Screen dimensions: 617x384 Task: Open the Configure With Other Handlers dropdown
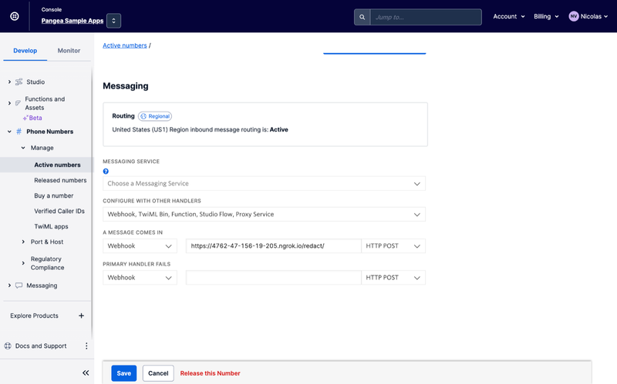click(264, 214)
